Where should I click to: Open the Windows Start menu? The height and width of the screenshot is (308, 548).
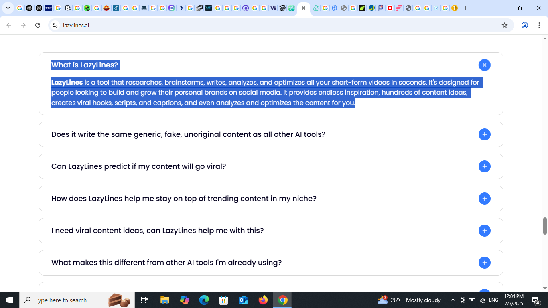tap(10, 300)
